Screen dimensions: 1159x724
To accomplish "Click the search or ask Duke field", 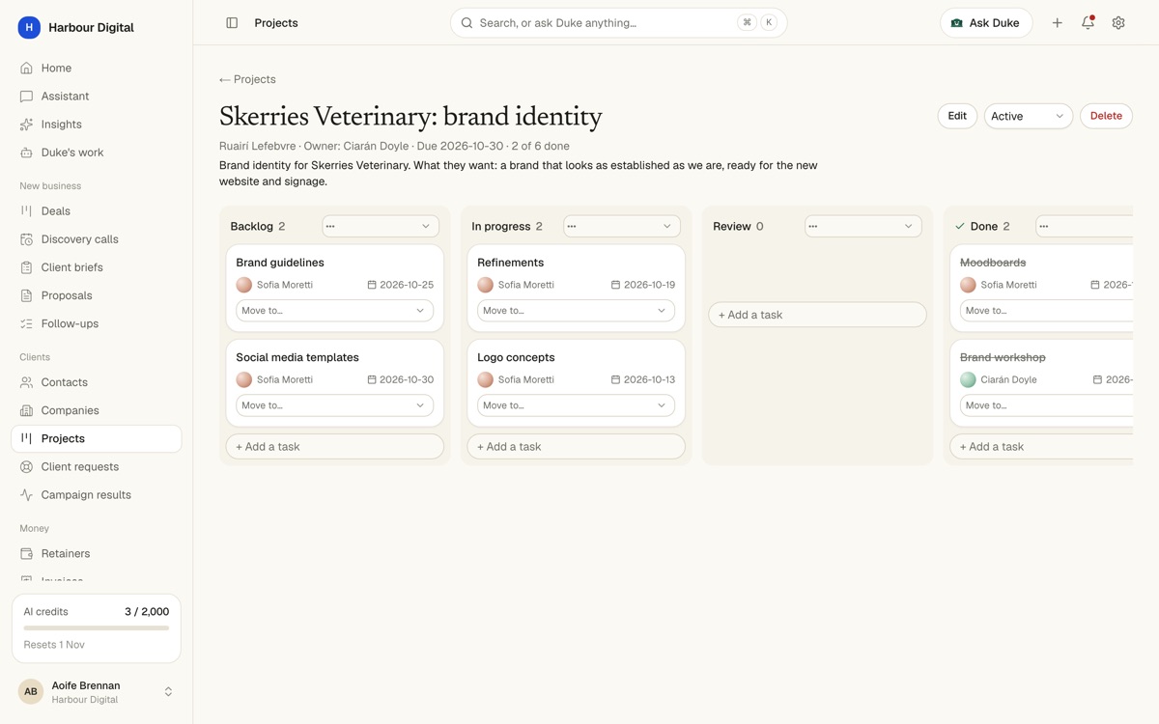I will pyautogui.click(x=618, y=23).
